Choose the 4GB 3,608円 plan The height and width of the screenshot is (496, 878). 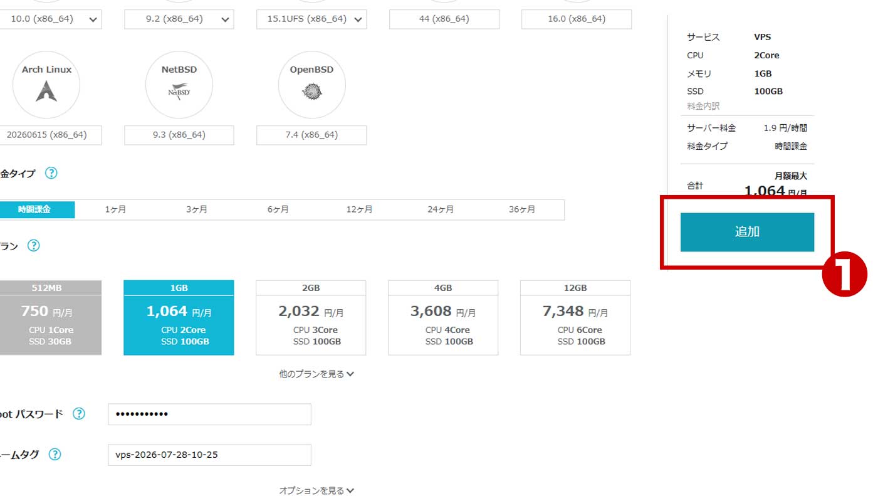click(443, 318)
